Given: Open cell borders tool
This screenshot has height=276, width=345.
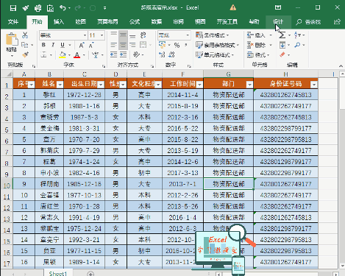Looking at the screenshot, I should [x=43, y=54].
